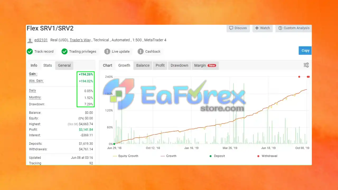338x190 pixels.
Task: Open chart settings sliders icon
Action: (306, 65)
